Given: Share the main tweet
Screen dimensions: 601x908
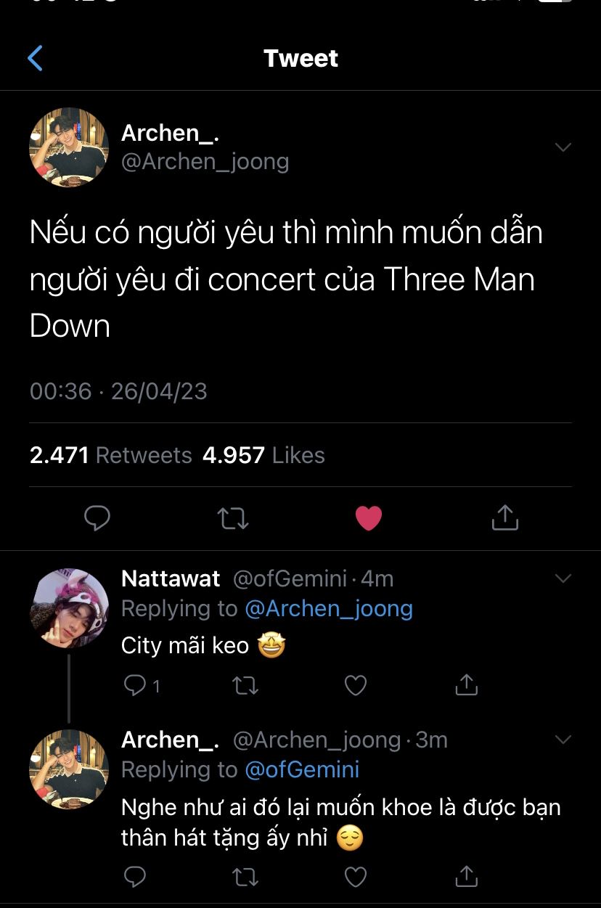Looking at the screenshot, I should pos(504,518).
